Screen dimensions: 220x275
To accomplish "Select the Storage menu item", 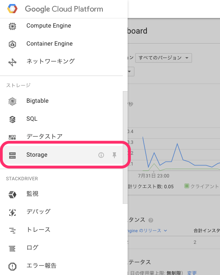I will tap(63, 155).
